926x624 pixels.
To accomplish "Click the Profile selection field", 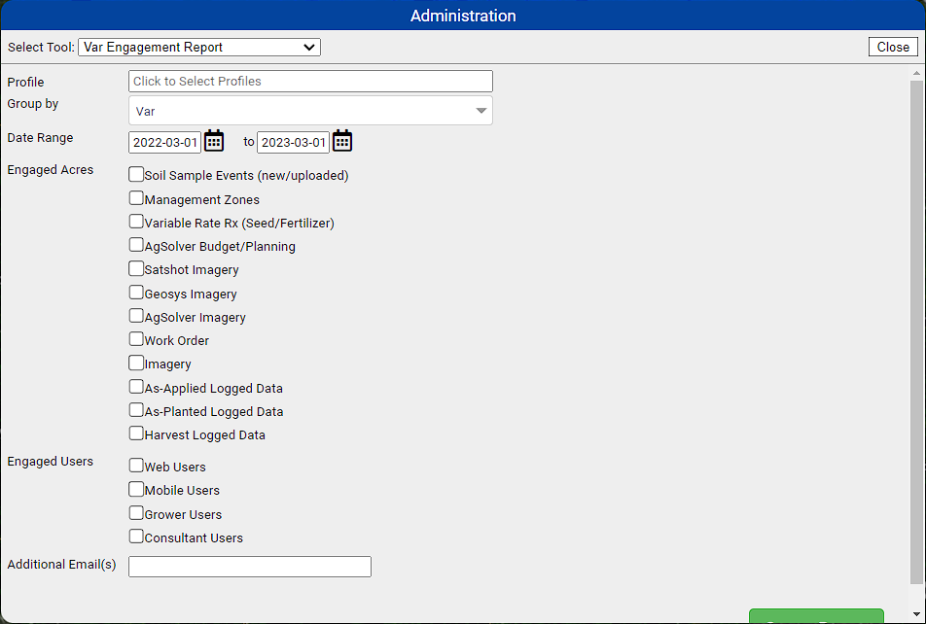I will point(310,81).
